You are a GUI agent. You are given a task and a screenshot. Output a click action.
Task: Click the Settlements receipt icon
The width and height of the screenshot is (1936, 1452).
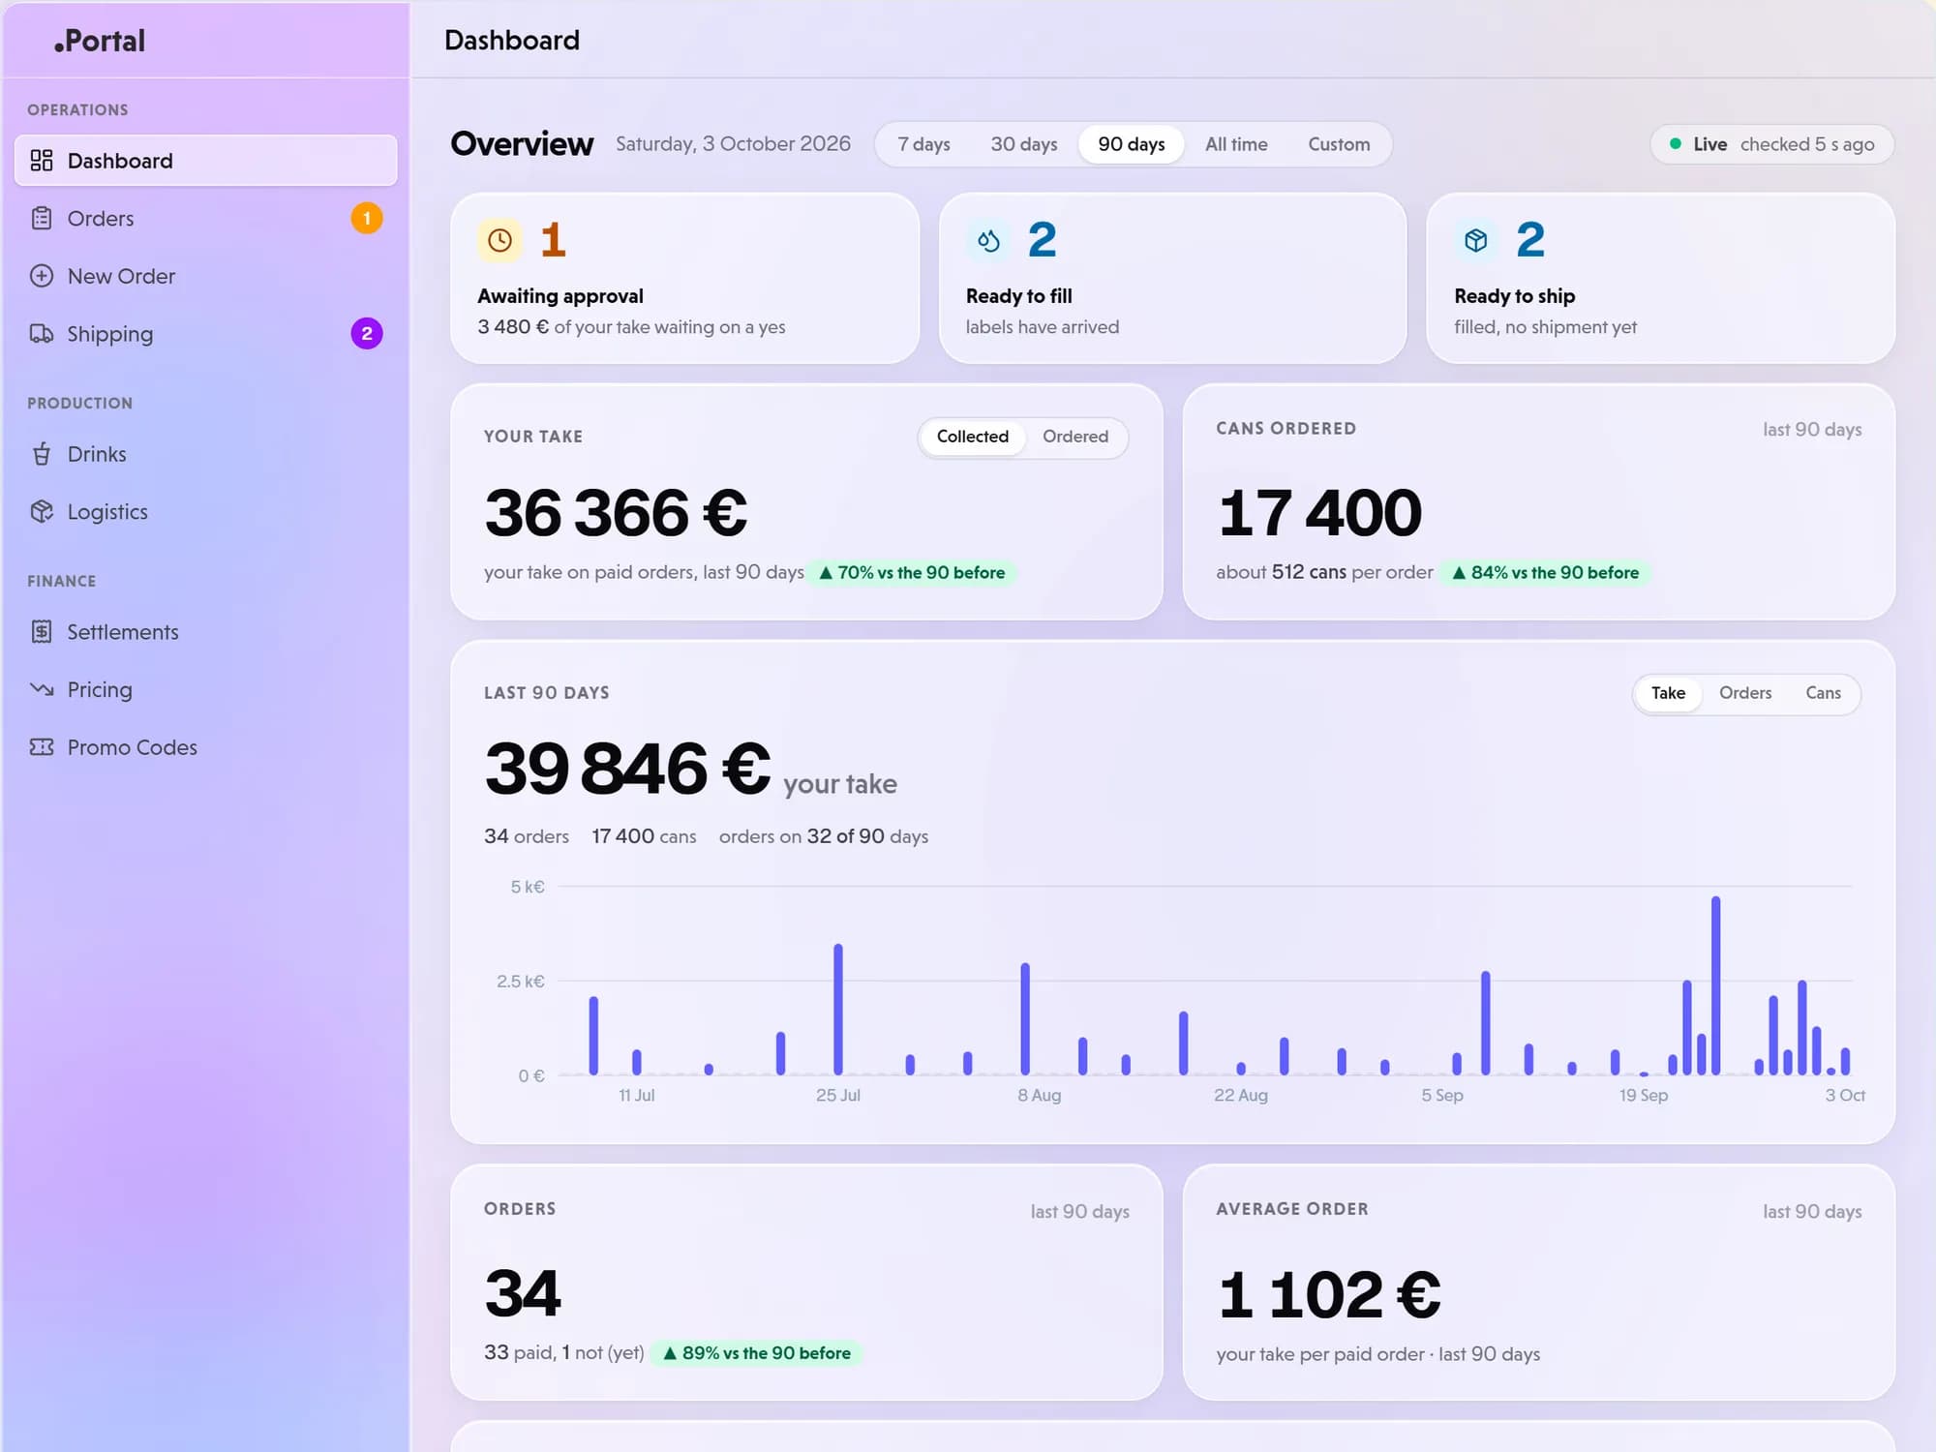click(42, 632)
